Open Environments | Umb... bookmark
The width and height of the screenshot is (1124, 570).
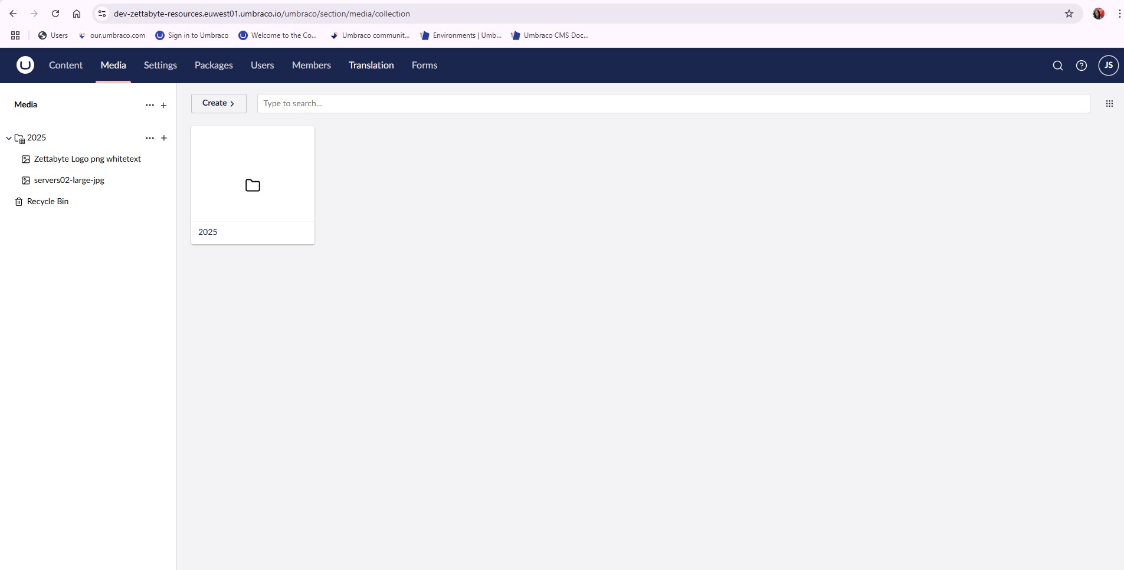[461, 35]
